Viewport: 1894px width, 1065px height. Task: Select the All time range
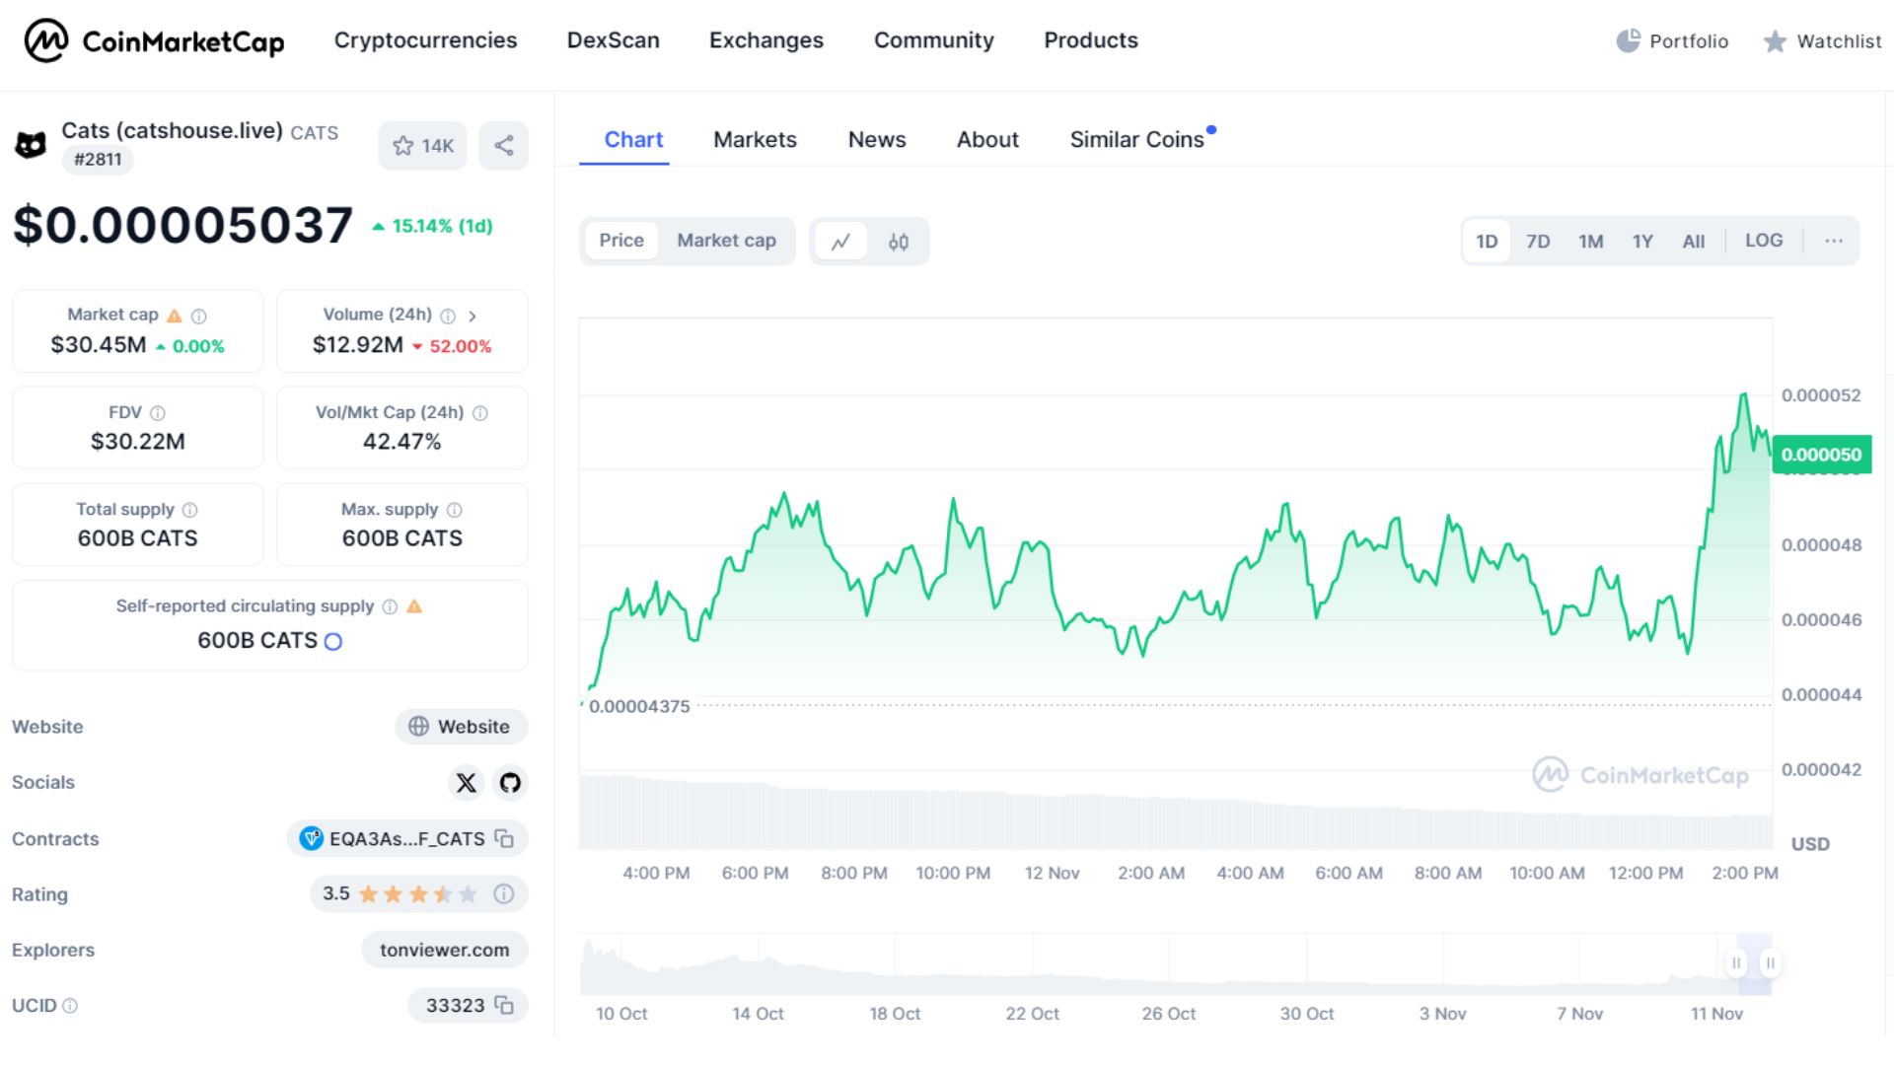[x=1694, y=242]
